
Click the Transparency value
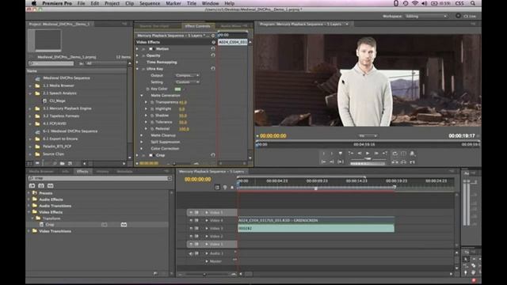(x=183, y=102)
